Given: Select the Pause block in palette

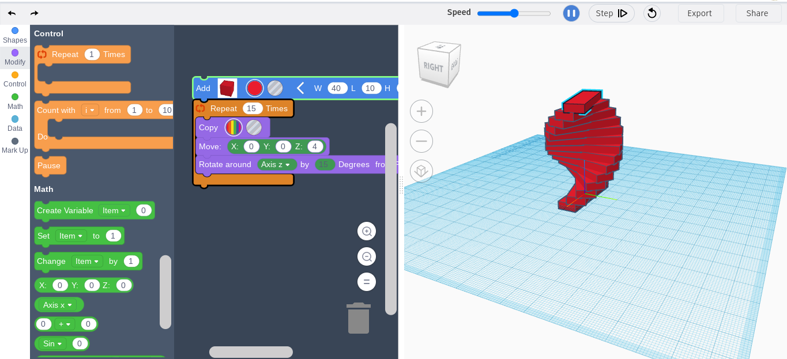Looking at the screenshot, I should (50, 165).
